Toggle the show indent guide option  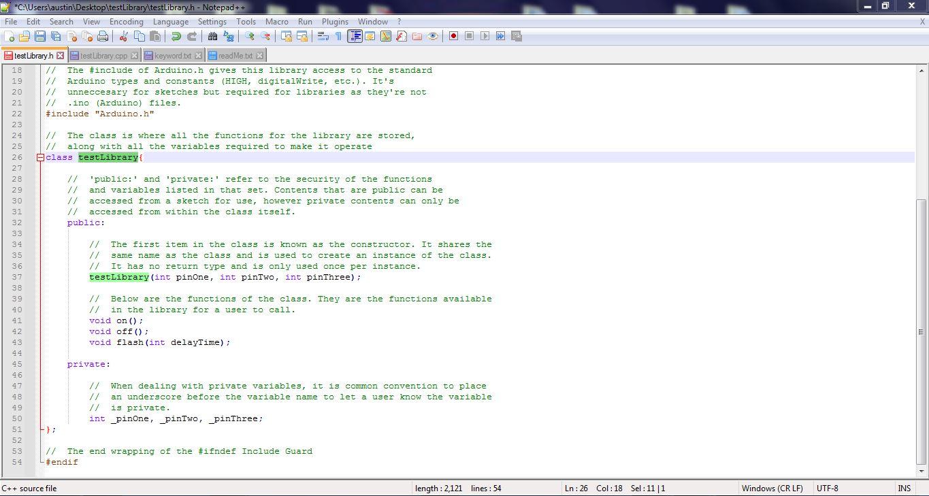[x=355, y=36]
